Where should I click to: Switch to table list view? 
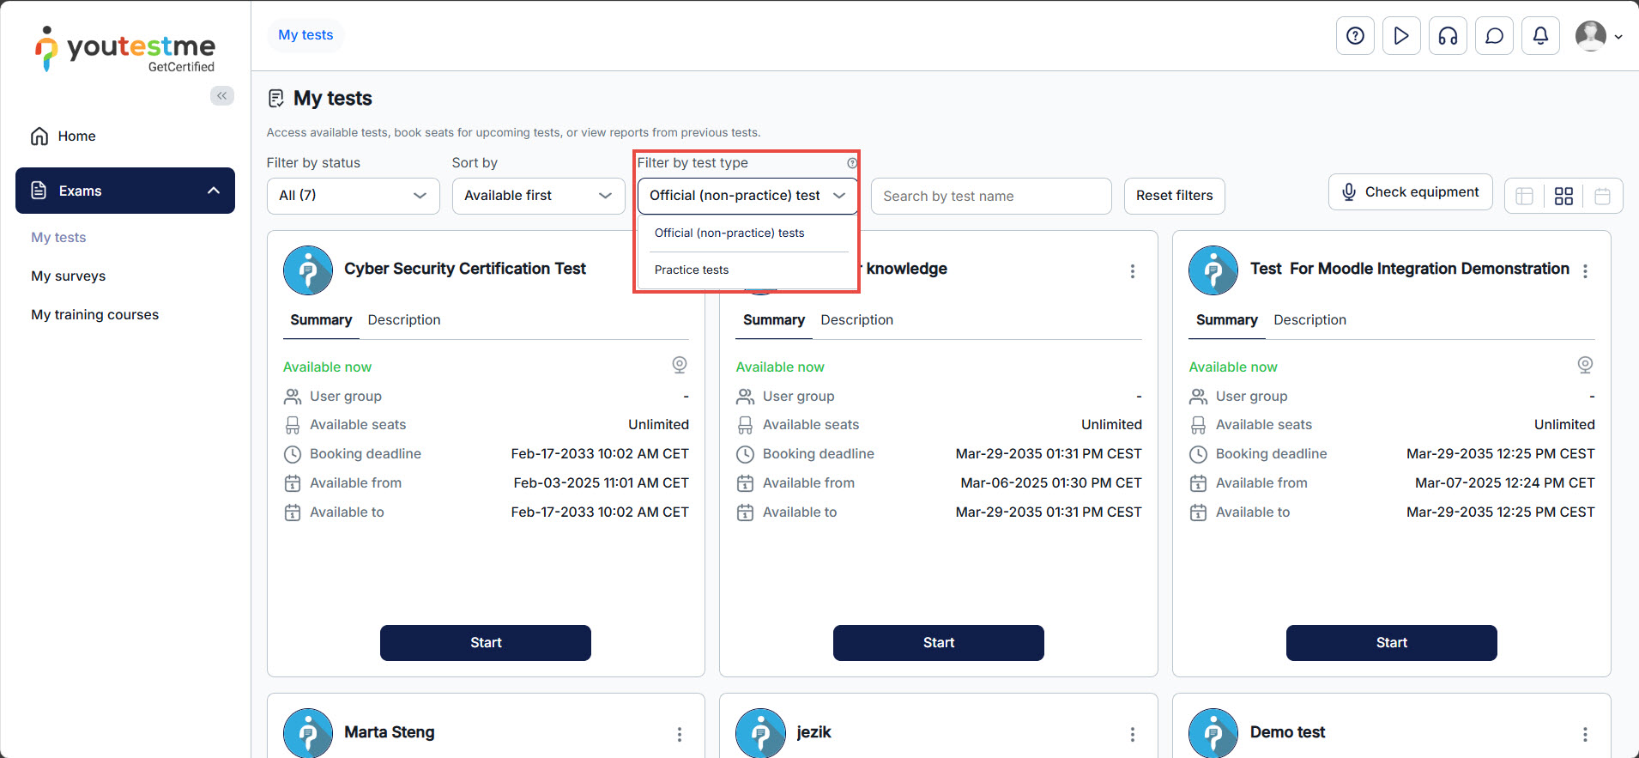[x=1524, y=197]
